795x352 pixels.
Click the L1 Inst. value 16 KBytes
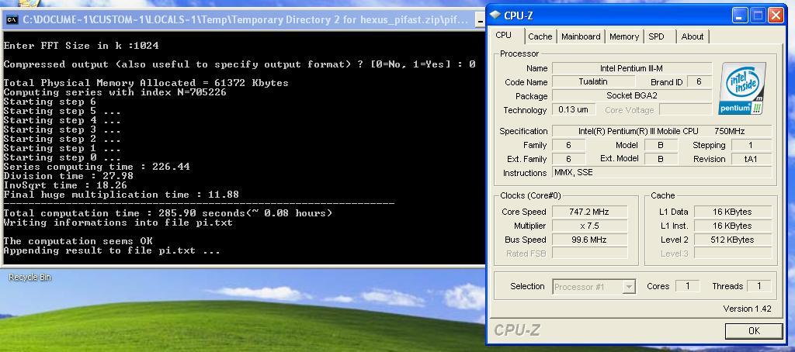733,226
